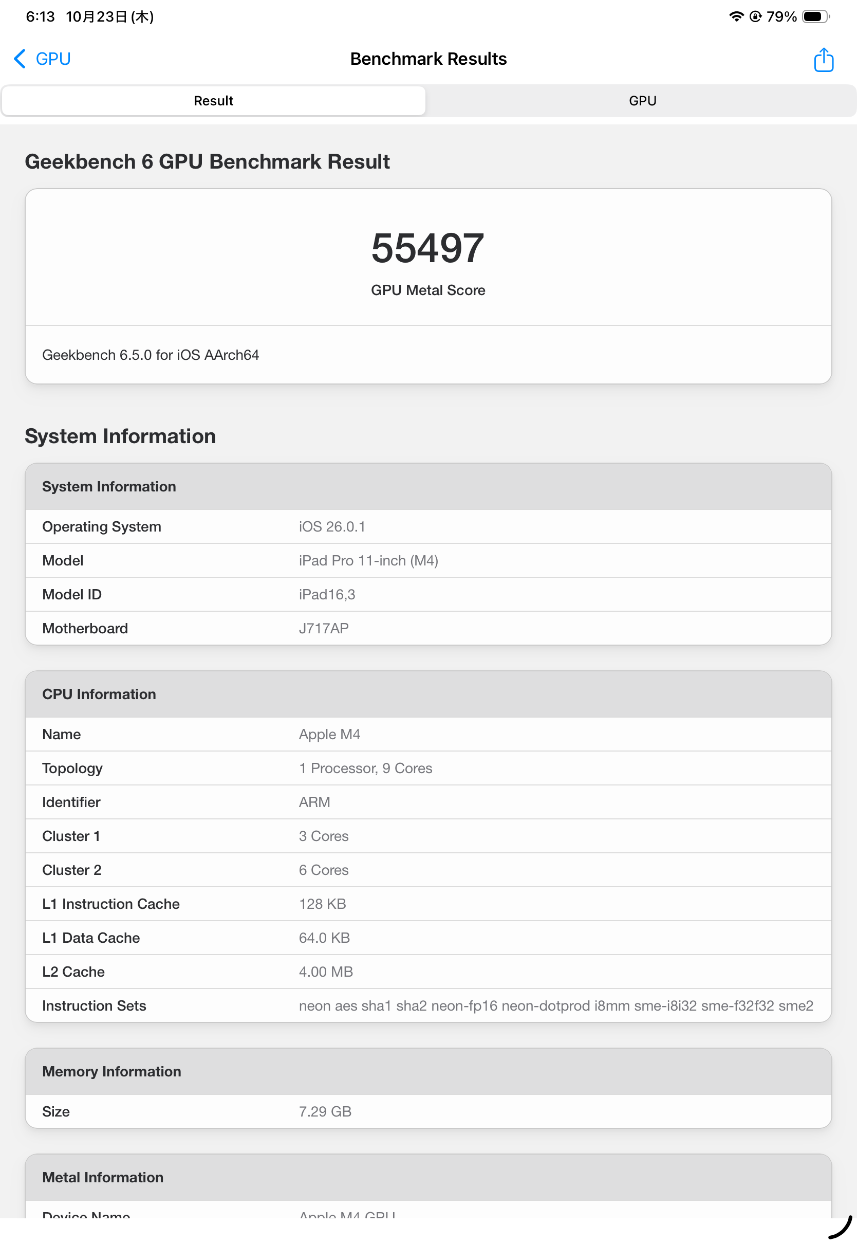857x1244 pixels.
Task: Select the Operating System row
Action: point(428,526)
